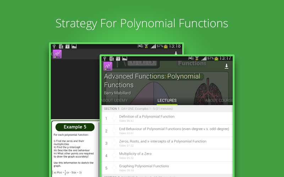The height and width of the screenshot is (177, 284).
Task: Tap course title Advanced Functions: Polynomial Functions
Action: point(152,81)
